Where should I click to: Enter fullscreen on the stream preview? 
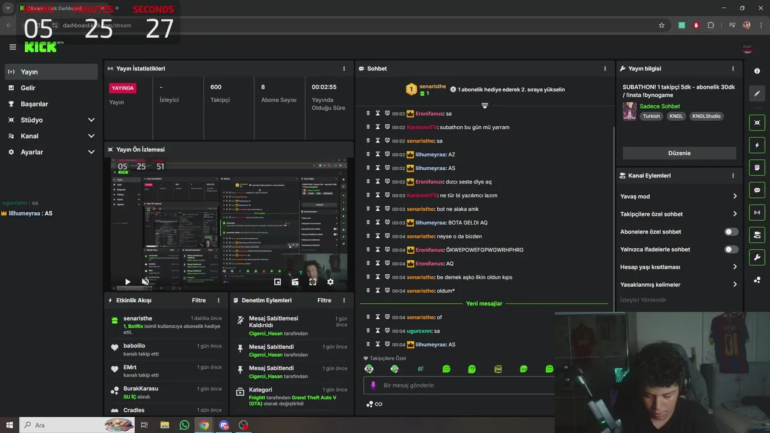coord(313,281)
